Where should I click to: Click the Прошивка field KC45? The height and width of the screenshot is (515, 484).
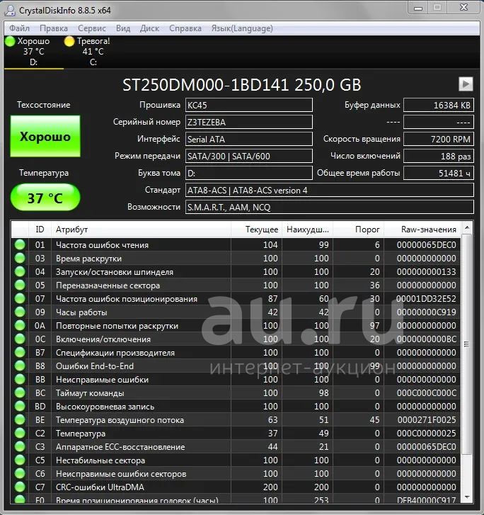[249, 105]
